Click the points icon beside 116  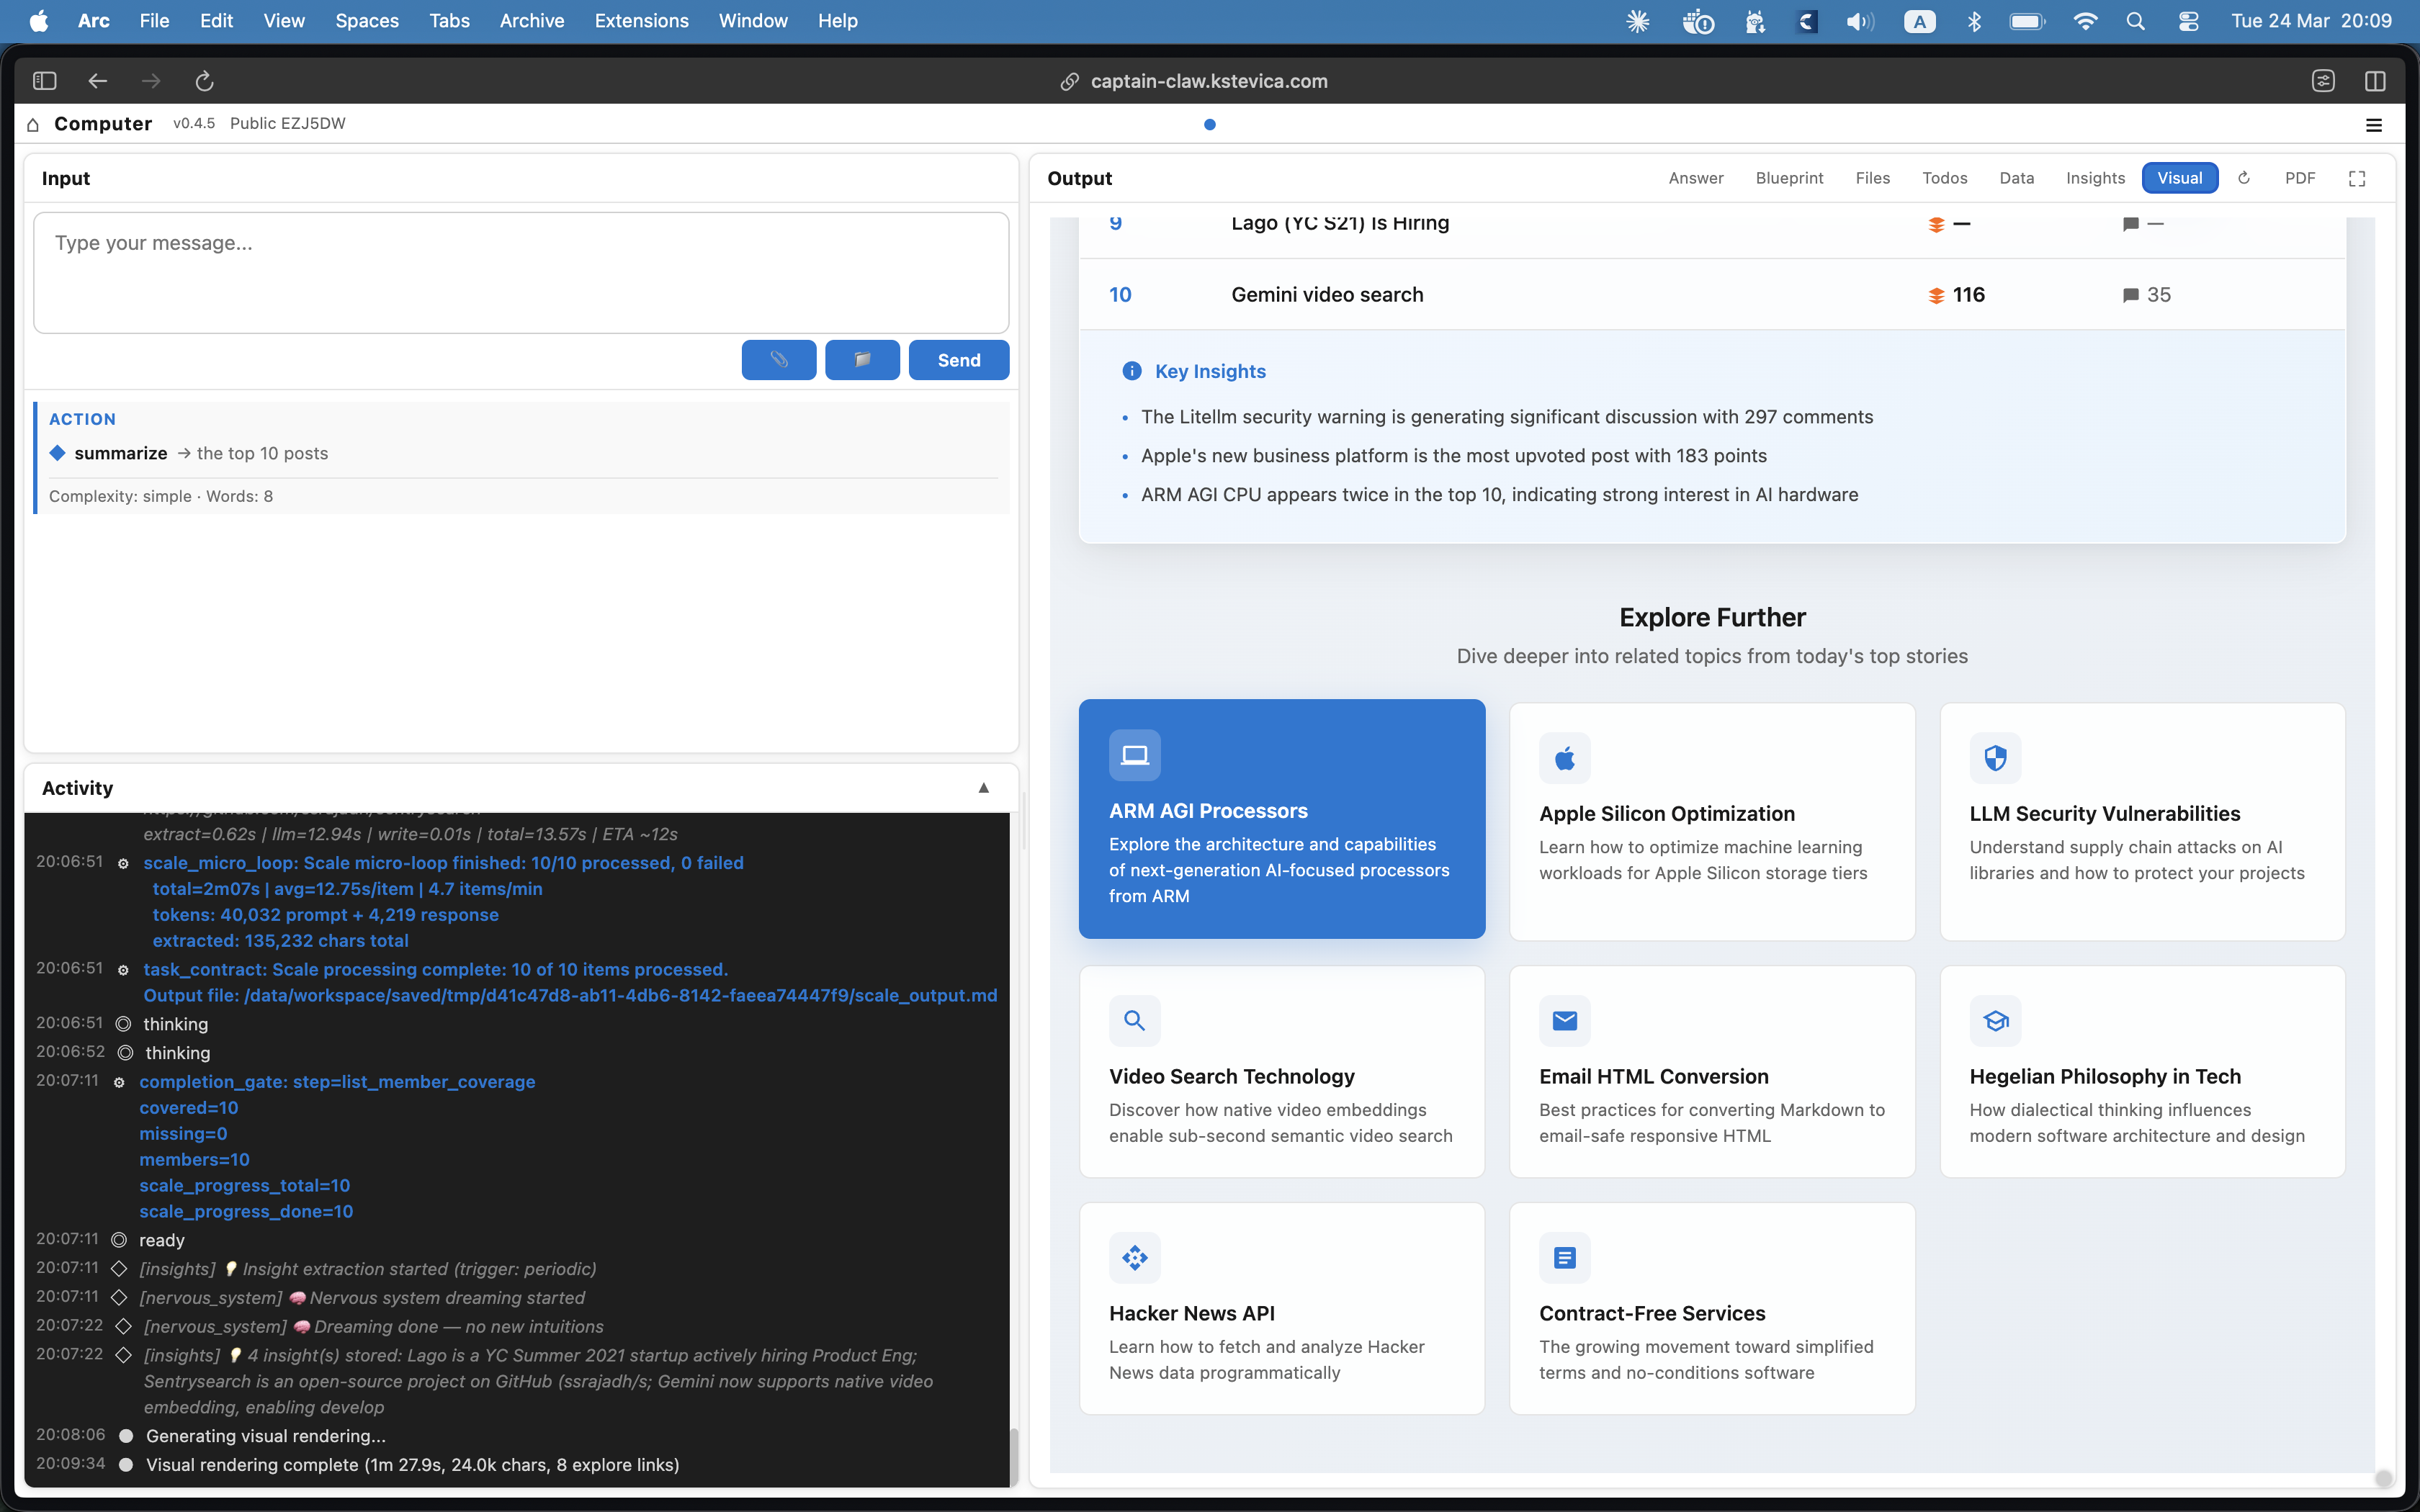1936,296
